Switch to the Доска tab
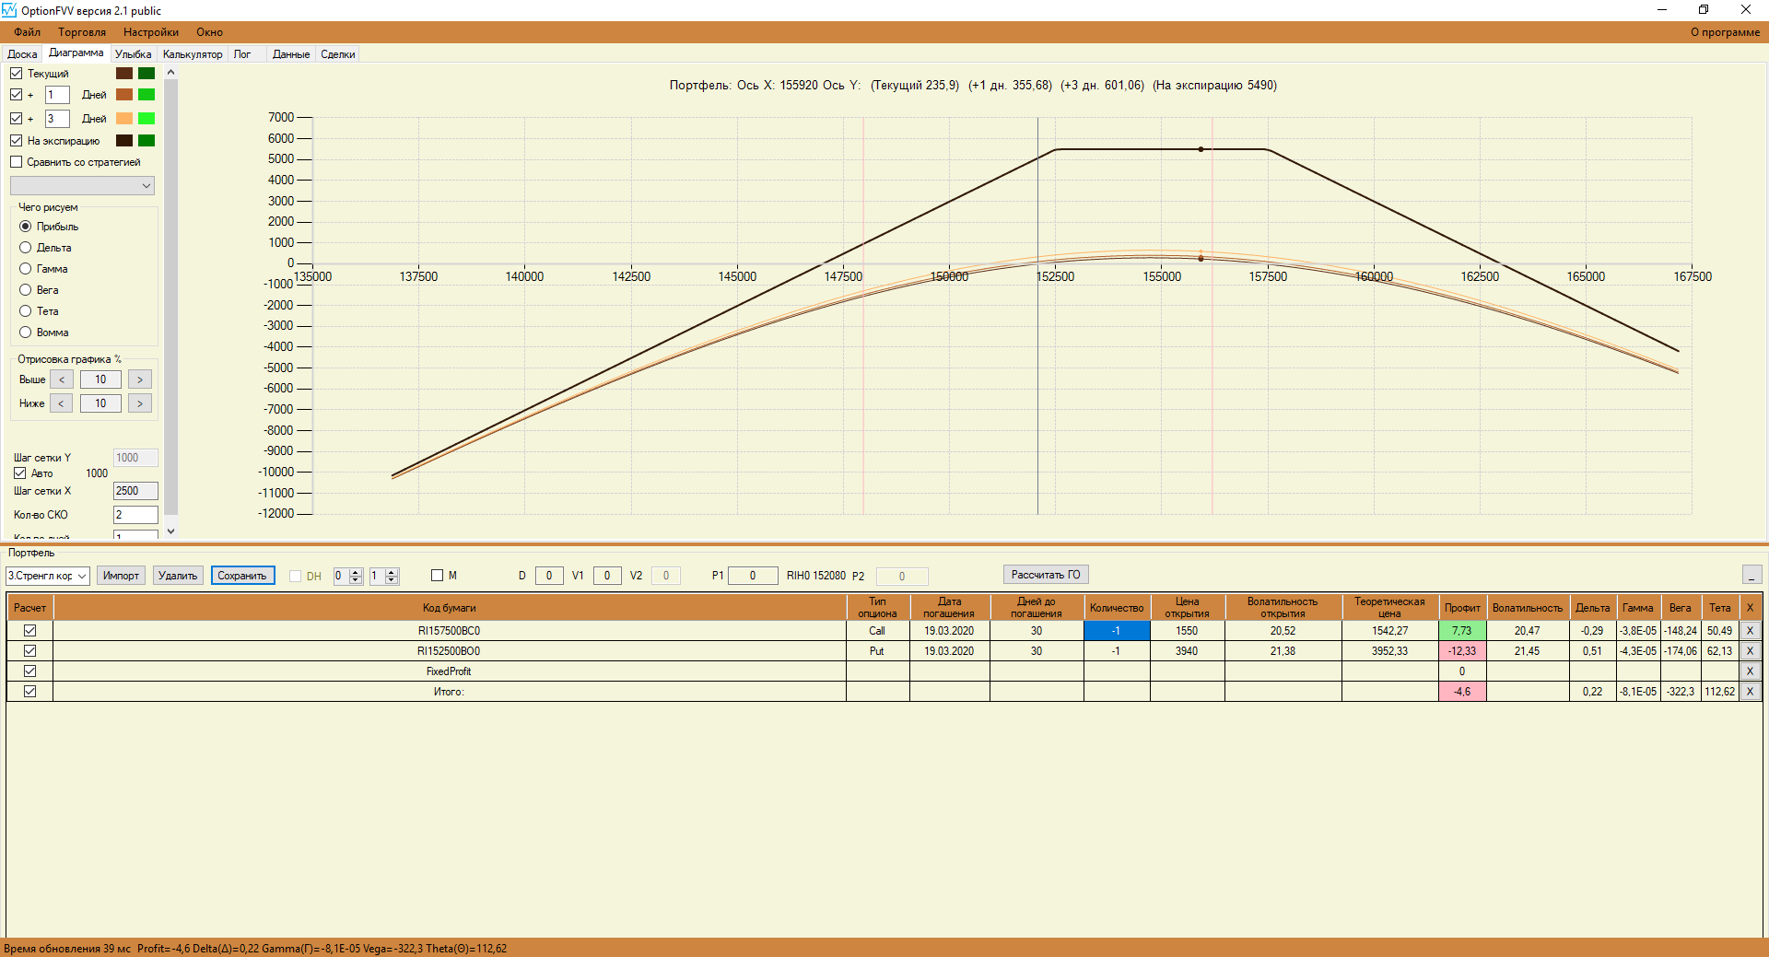This screenshot has height=957, width=1769. [x=22, y=54]
